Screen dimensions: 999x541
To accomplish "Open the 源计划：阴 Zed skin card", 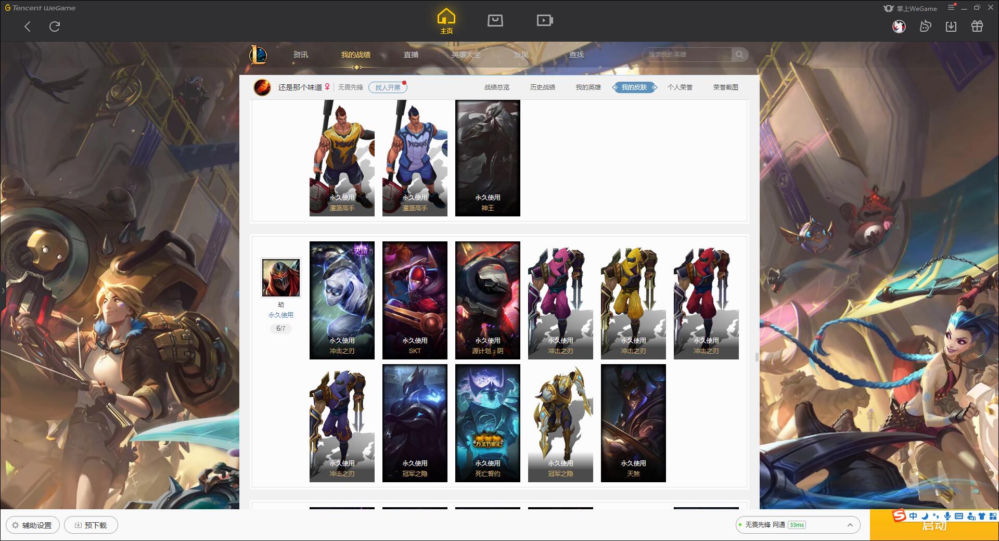I will tap(488, 300).
